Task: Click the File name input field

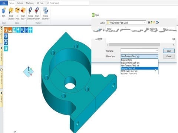Action: click(x=139, y=51)
